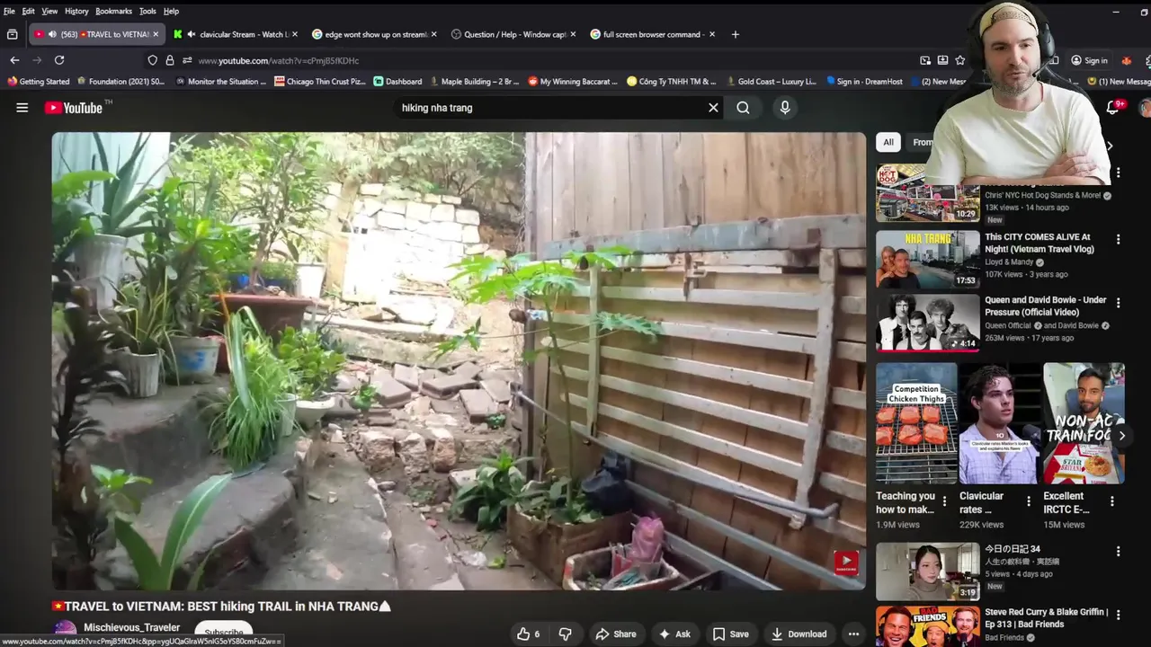1151x647 pixels.
Task: Click the magnifier search button
Action: [743, 108]
